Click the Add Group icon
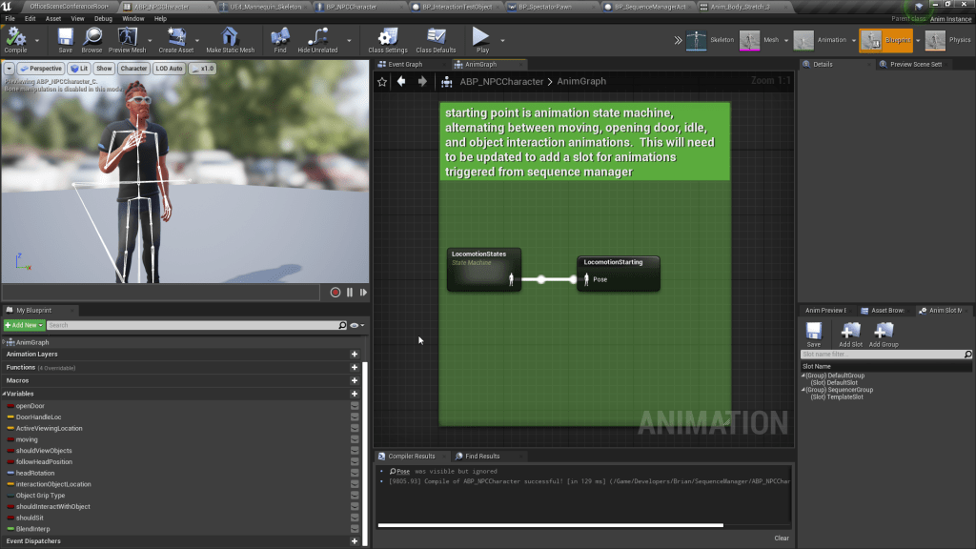Image resolution: width=976 pixels, height=549 pixels. 883,332
